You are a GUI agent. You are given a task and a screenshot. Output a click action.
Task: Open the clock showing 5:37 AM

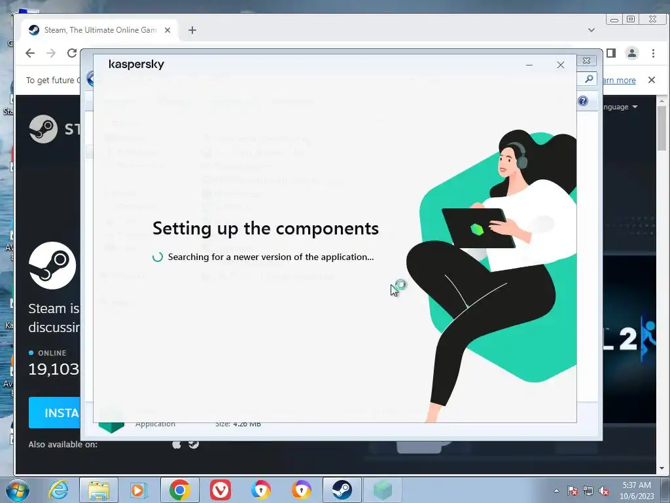637,491
